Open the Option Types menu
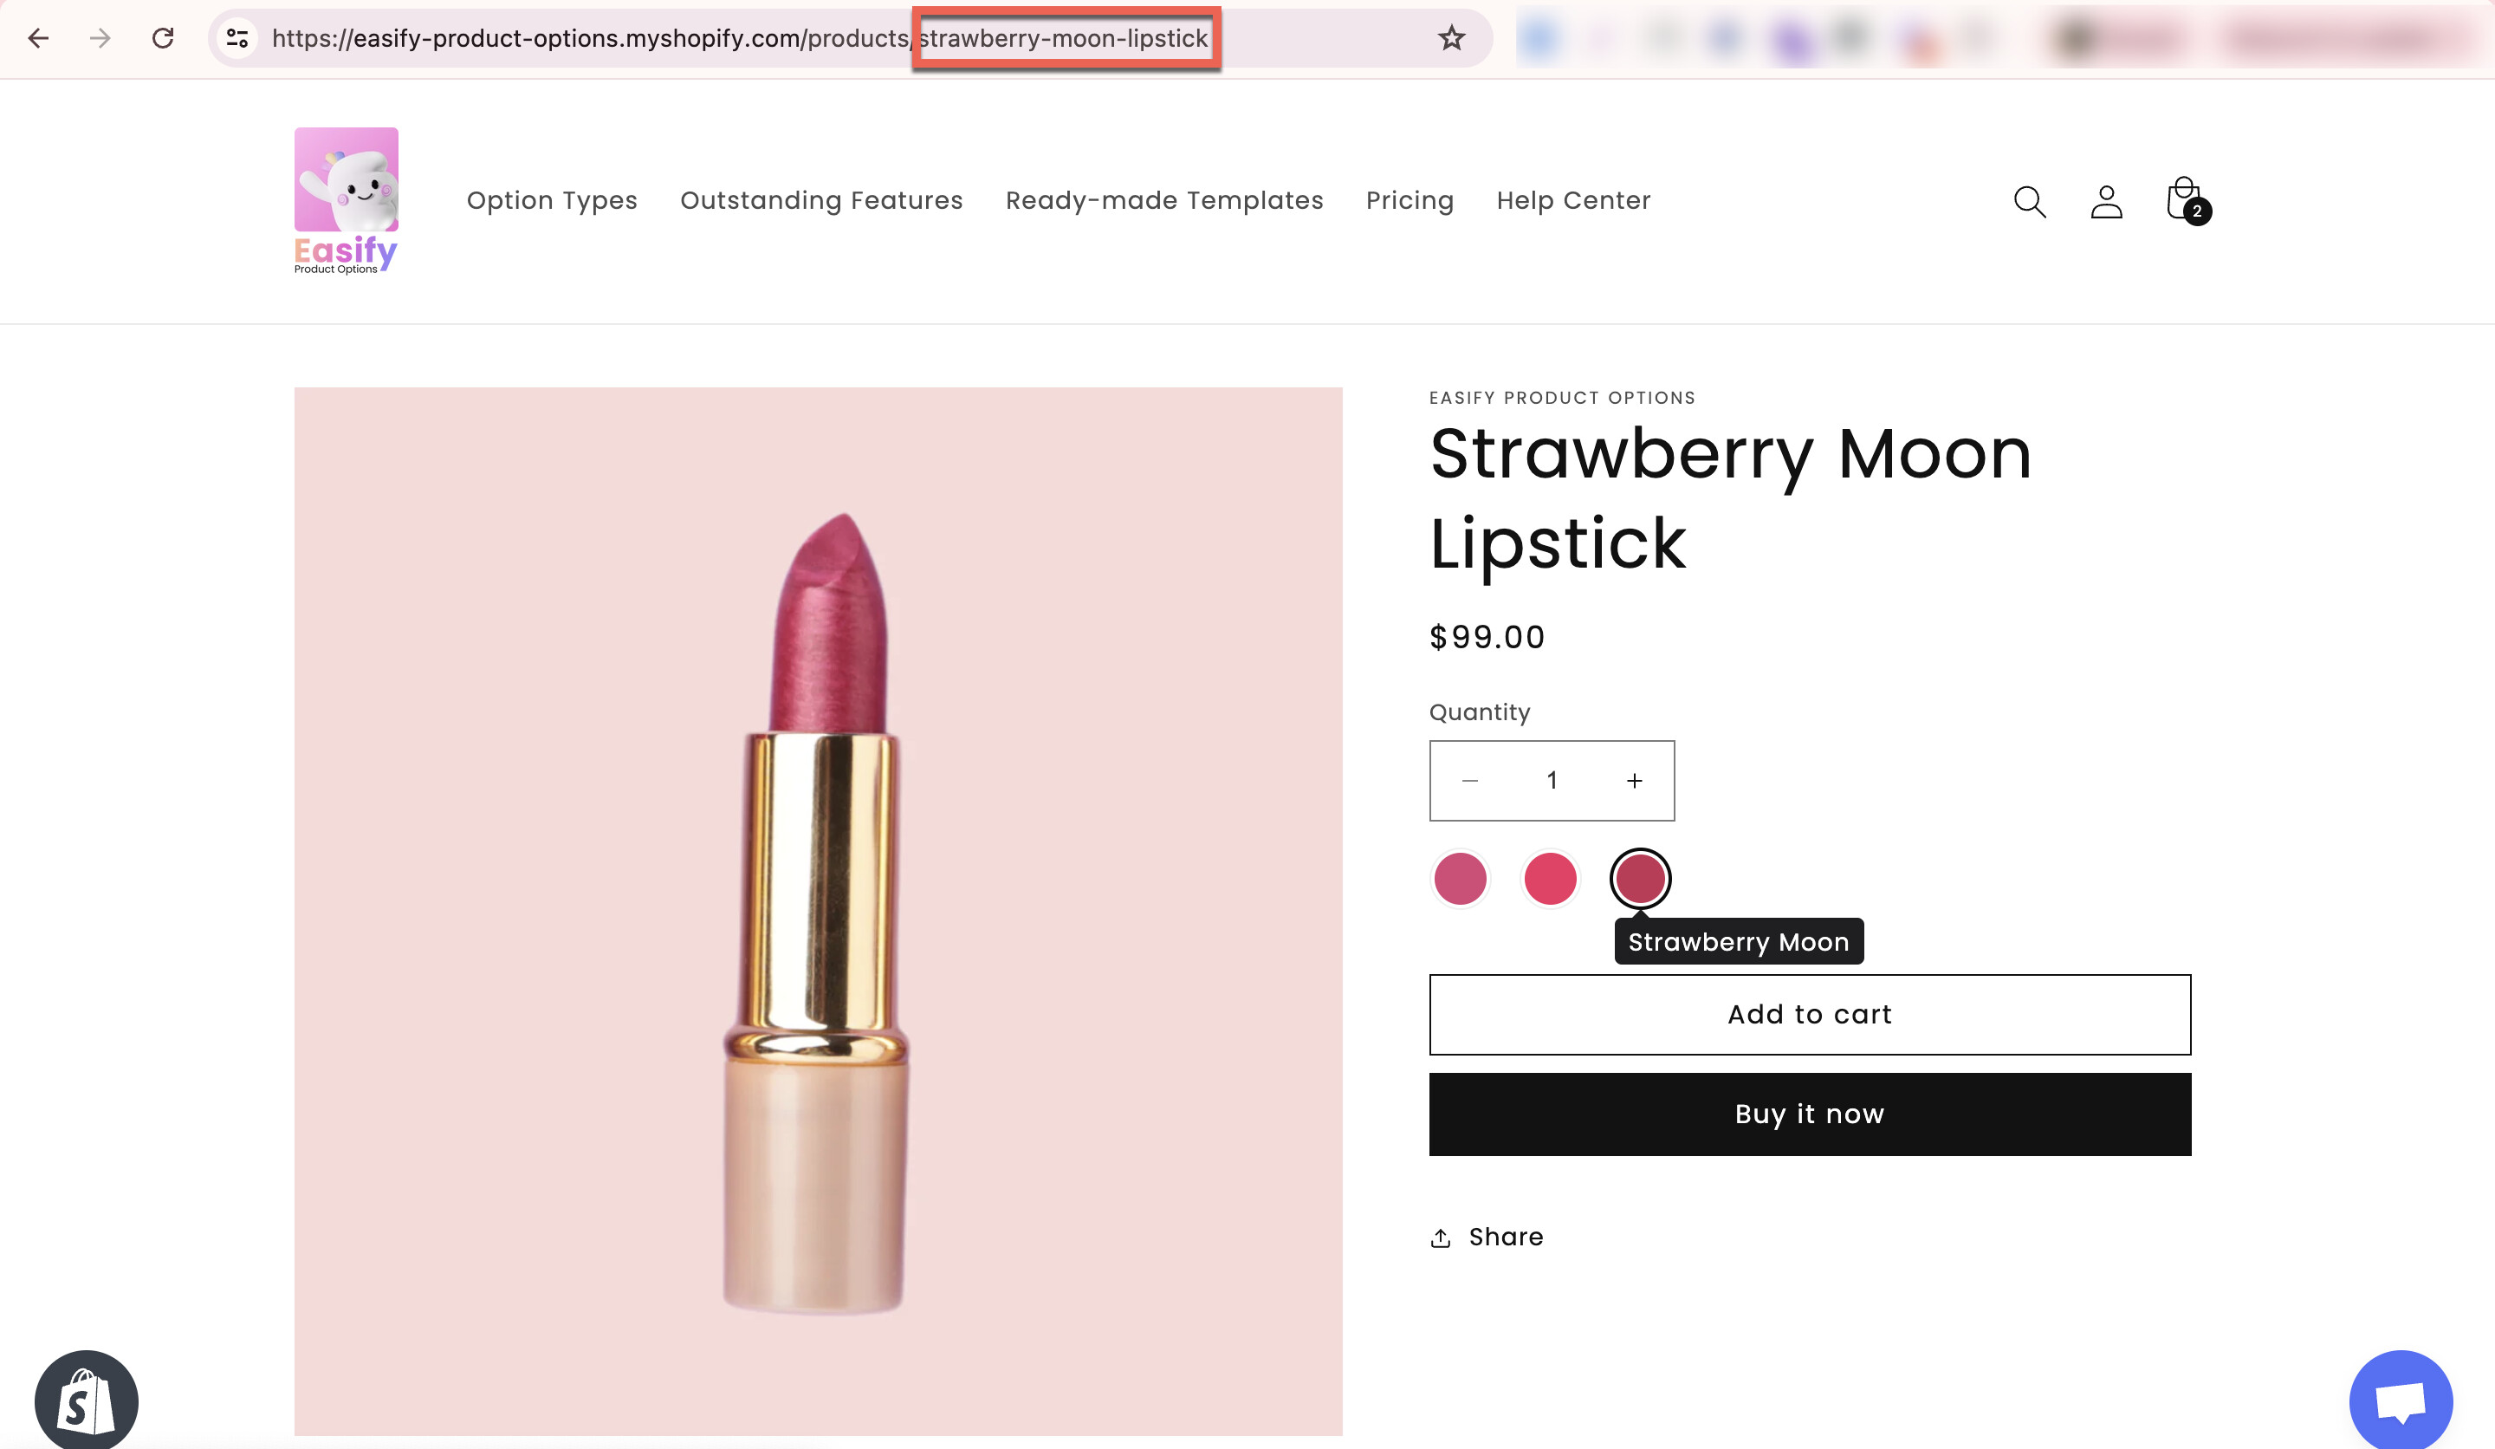This screenshot has height=1449, width=2495. (x=552, y=200)
